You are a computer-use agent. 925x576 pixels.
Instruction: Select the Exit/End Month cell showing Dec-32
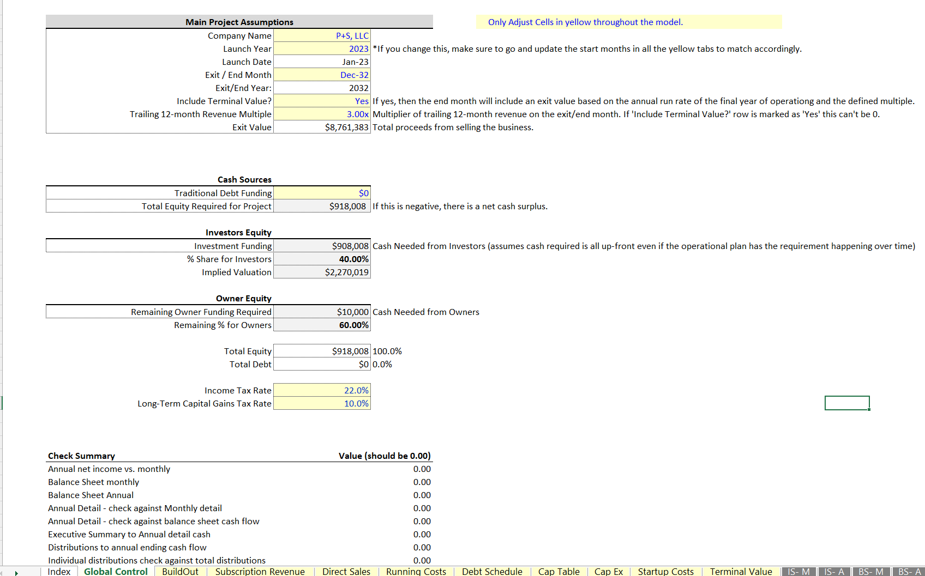[x=322, y=75]
